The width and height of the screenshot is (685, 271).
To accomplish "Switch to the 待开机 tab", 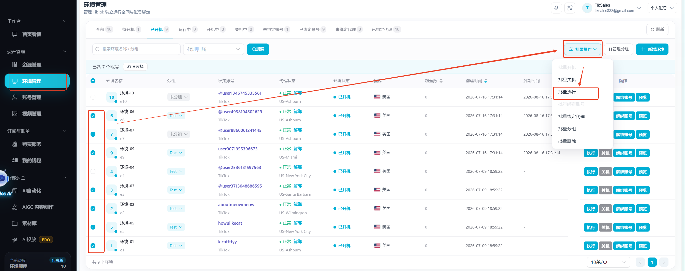I will tap(131, 30).
